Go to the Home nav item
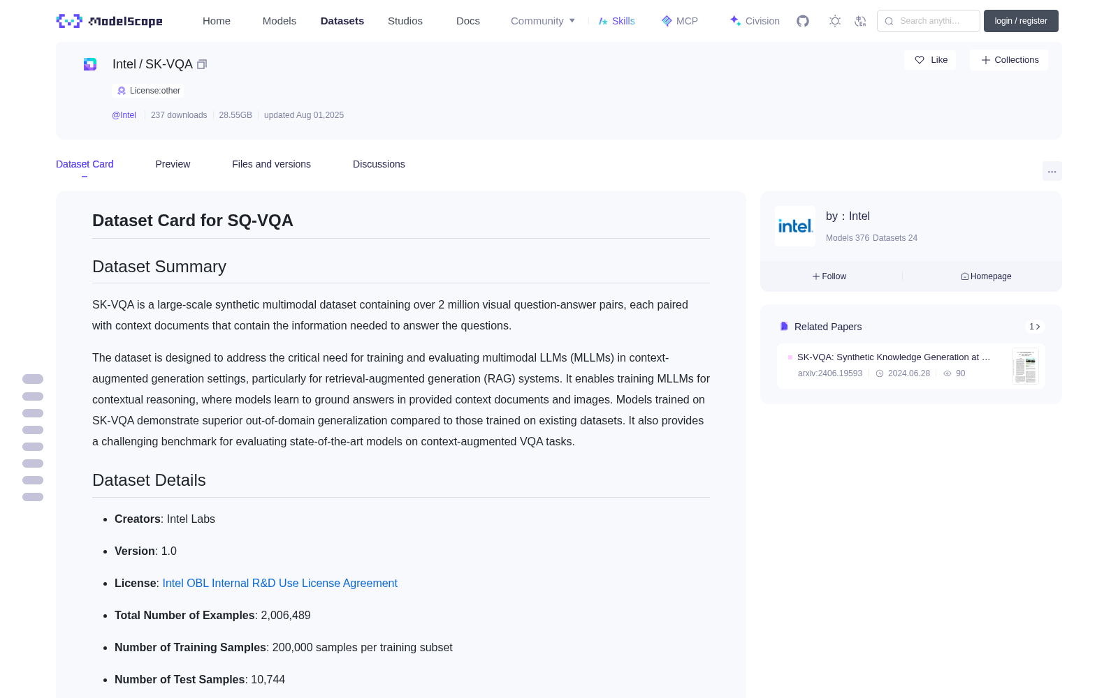1118x698 pixels. (217, 21)
